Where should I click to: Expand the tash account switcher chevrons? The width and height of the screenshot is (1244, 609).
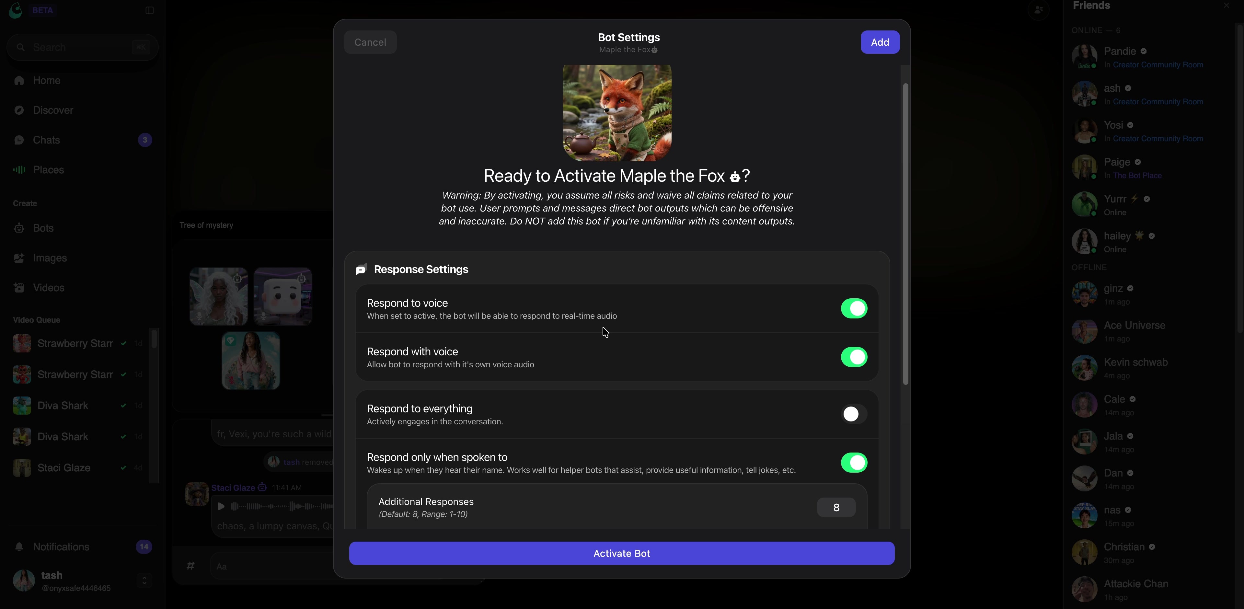click(x=144, y=580)
